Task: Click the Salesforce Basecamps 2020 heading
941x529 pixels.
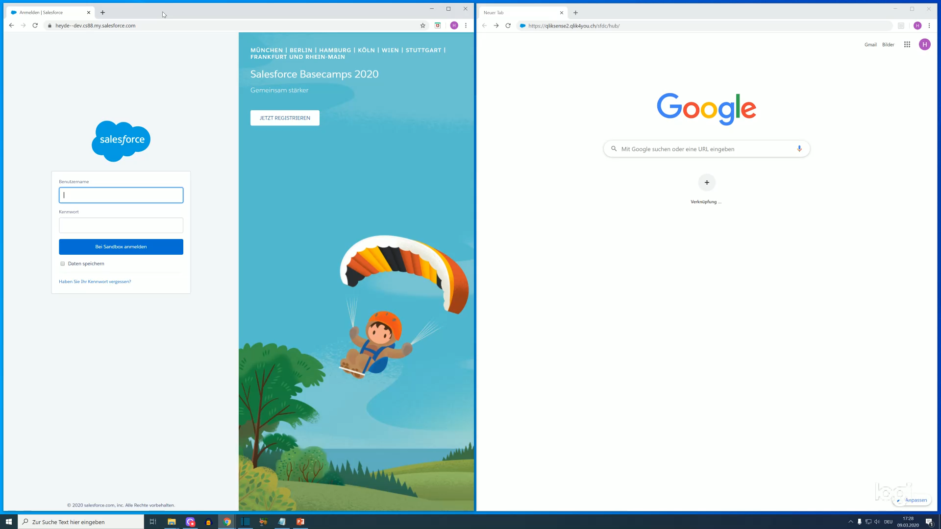Action: [314, 74]
